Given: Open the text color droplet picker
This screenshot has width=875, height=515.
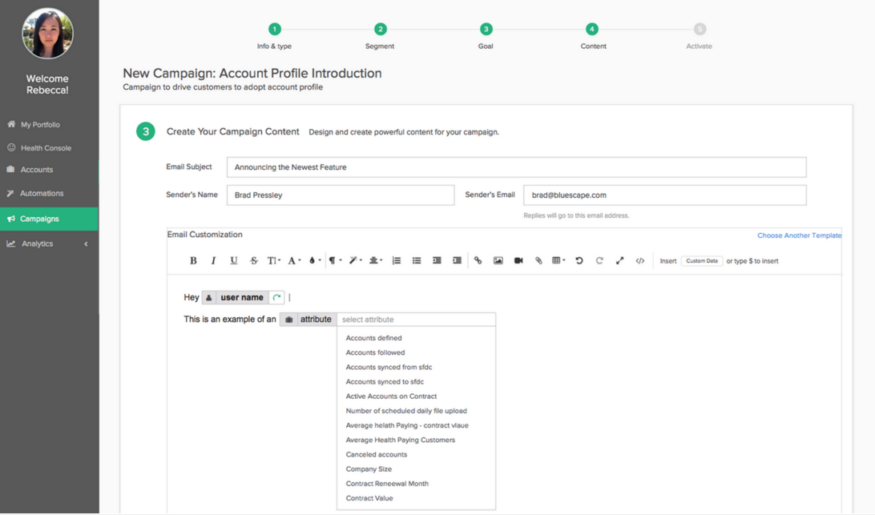Looking at the screenshot, I should point(315,260).
